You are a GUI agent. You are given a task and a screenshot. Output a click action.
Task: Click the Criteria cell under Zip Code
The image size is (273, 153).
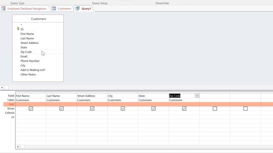pyautogui.click(x=184, y=113)
